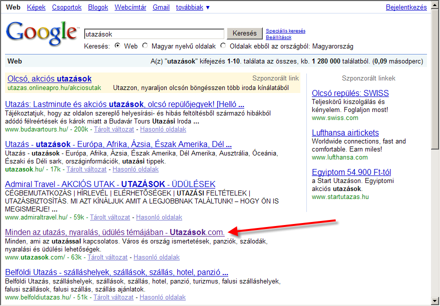
Task: Open the Lufthansa airtickets ad
Action: tap(345, 133)
